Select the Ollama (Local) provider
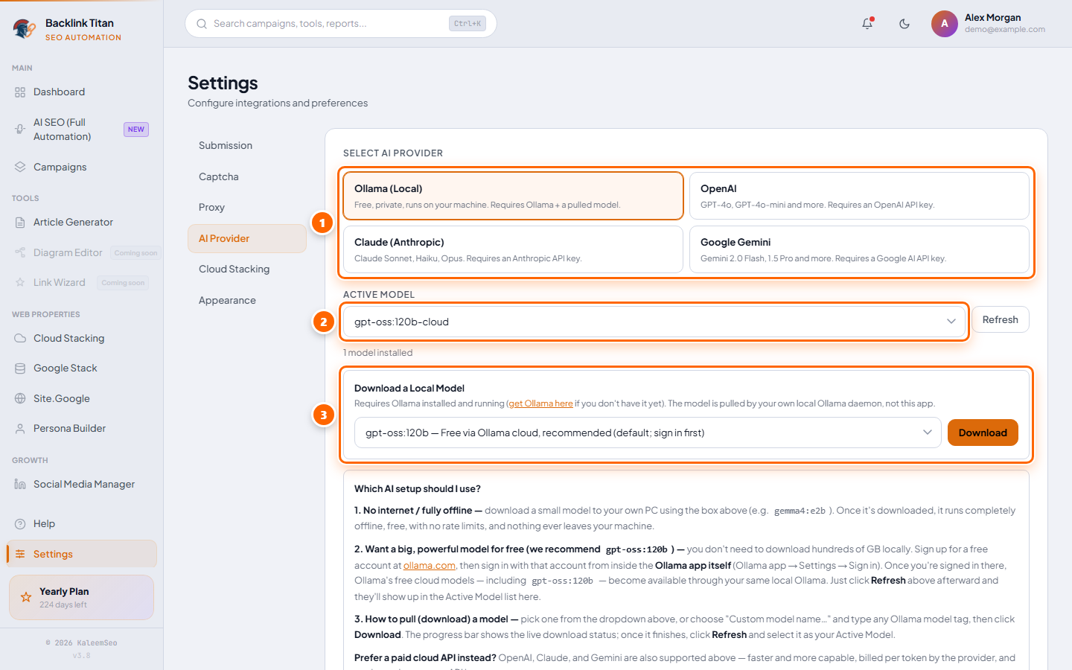The image size is (1072, 670). 513,196
